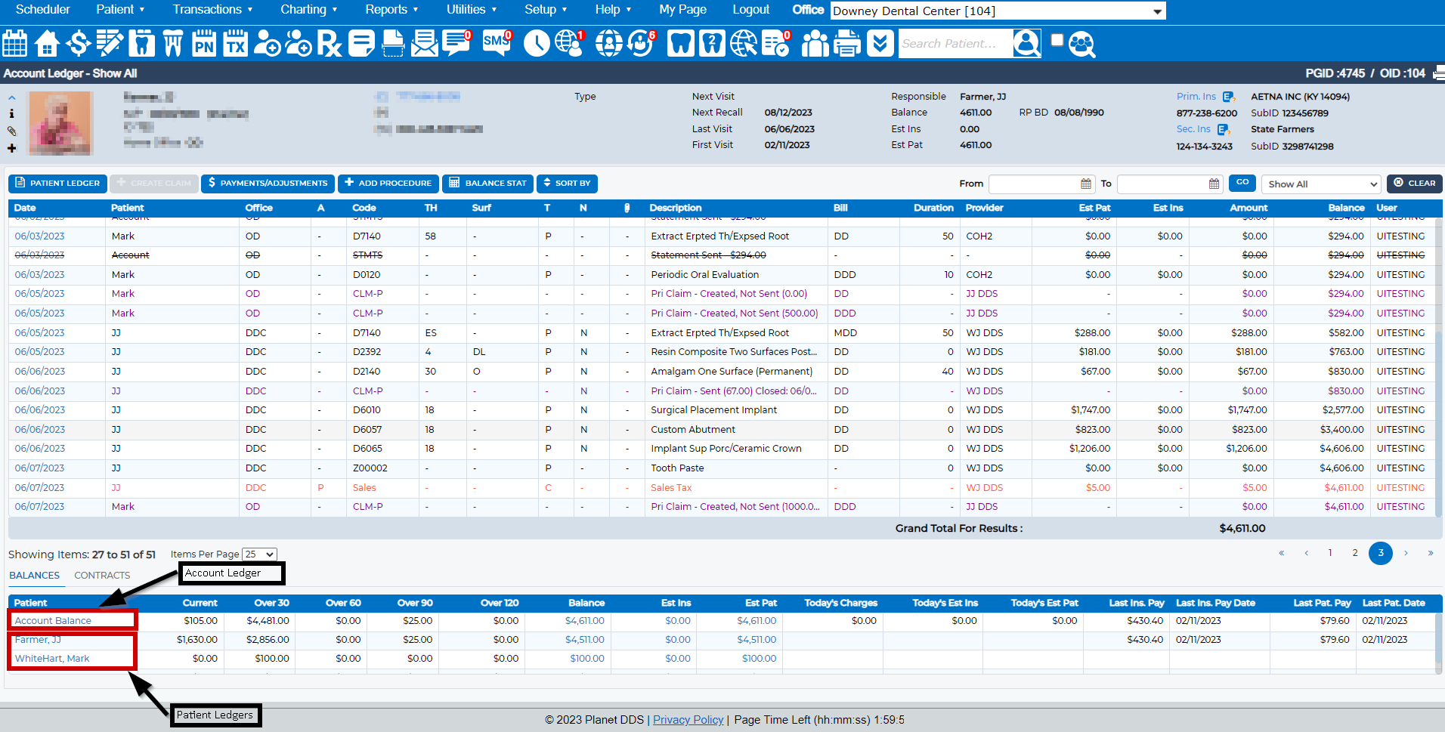Open the Show All filter dropdown

coord(1320,184)
